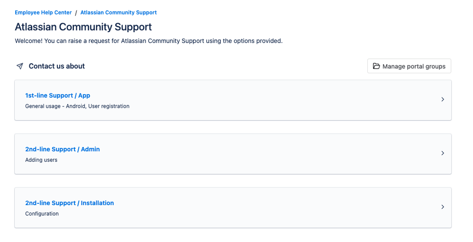Click the Atlassian Community Support page heading
The height and width of the screenshot is (242, 473).
point(83,27)
